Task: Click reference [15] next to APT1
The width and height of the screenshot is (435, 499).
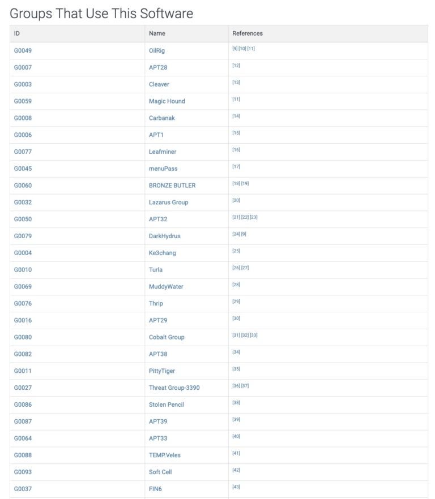Action: tap(236, 133)
